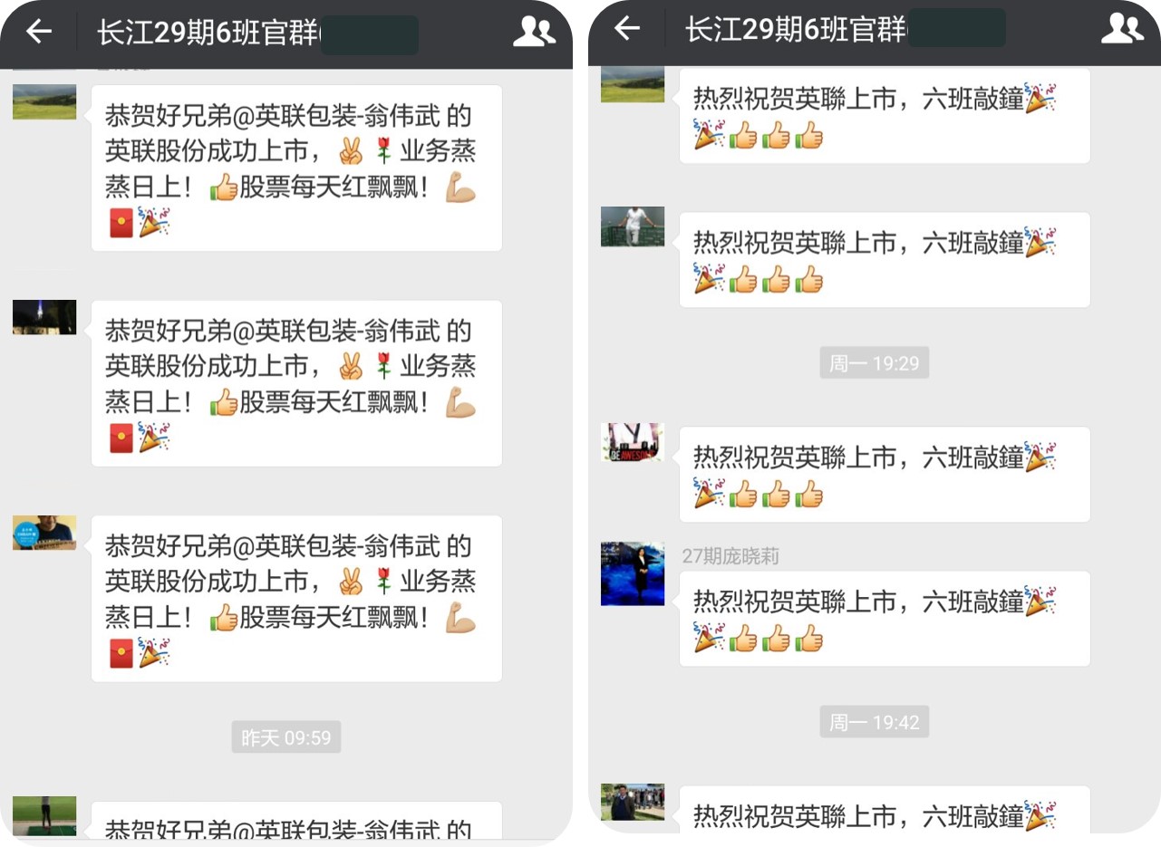The image size is (1161, 847).
Task: Open group members icon in right chat
Action: click(x=1122, y=28)
